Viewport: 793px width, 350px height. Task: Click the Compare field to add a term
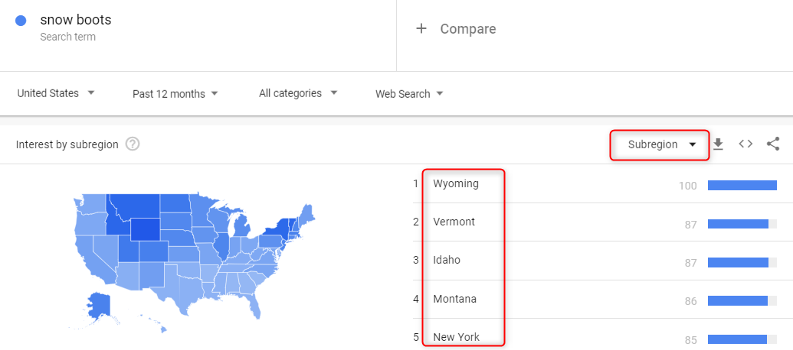pyautogui.click(x=467, y=29)
